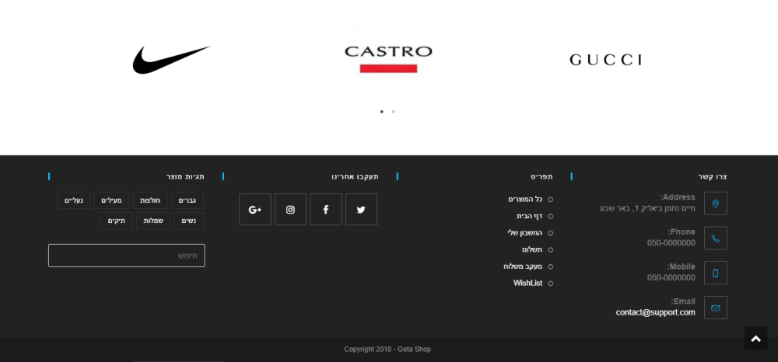Click the email envelope icon
This screenshot has width=778, height=362.
click(716, 308)
